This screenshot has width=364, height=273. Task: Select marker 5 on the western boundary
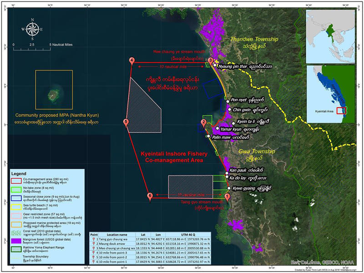[x=126, y=122]
